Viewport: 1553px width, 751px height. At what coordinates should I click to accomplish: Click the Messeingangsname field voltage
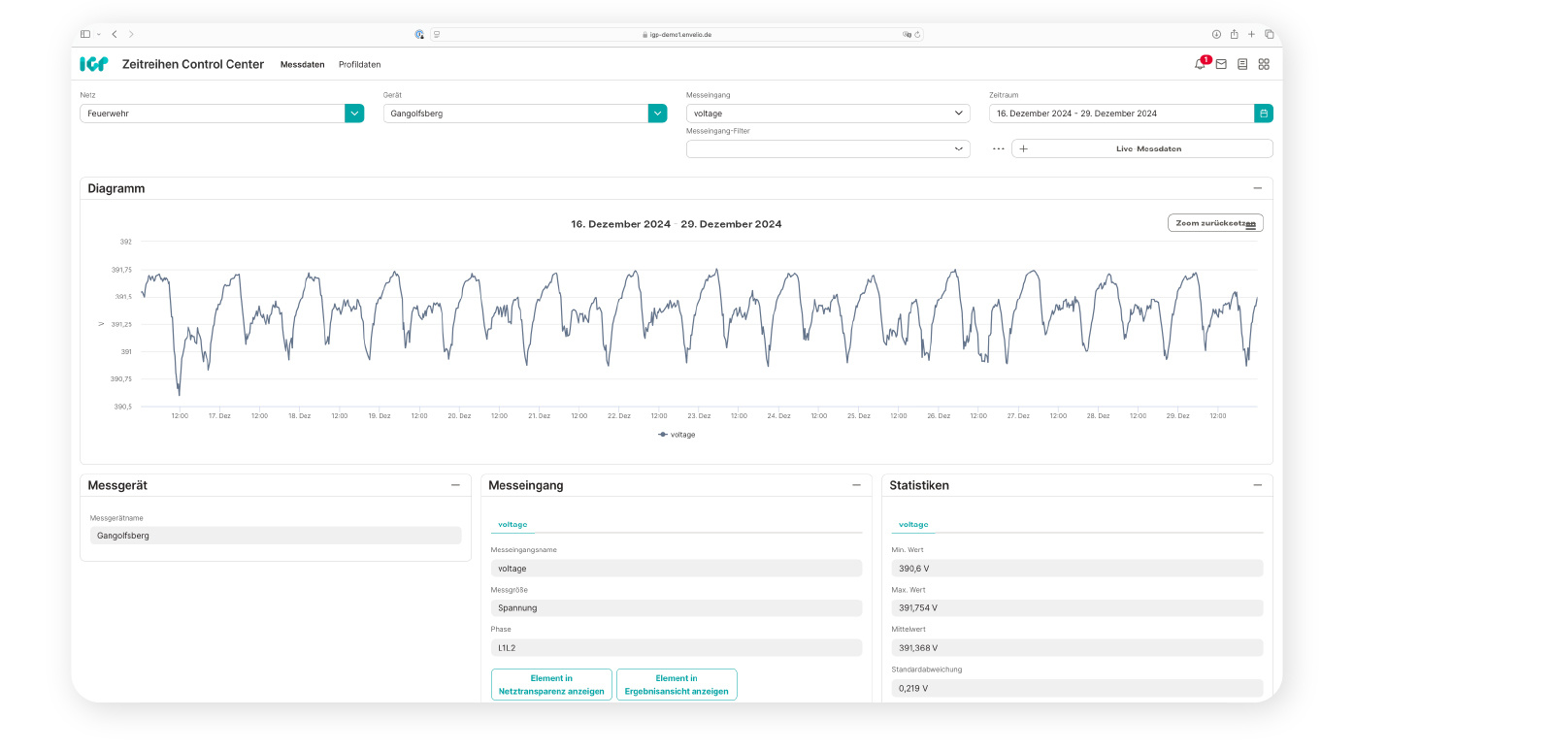click(677, 569)
